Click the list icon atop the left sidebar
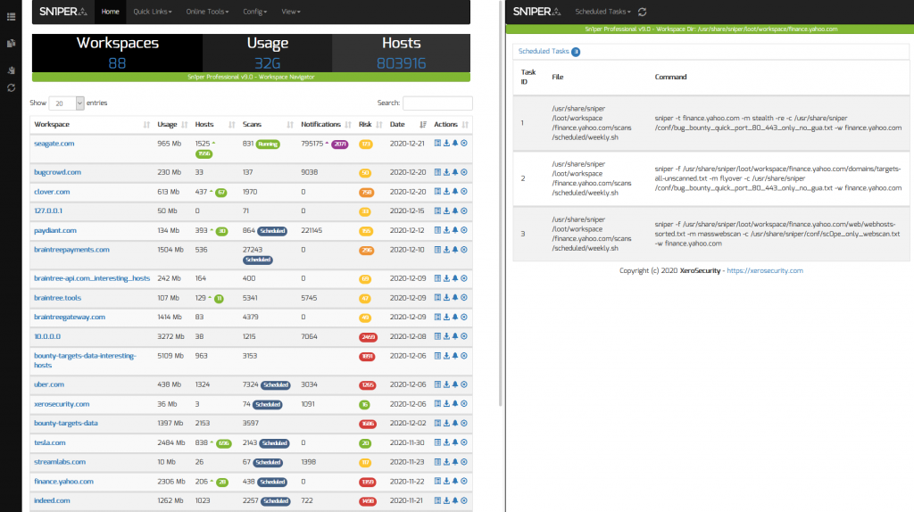Screen dimensions: 914x512 coord(11,15)
